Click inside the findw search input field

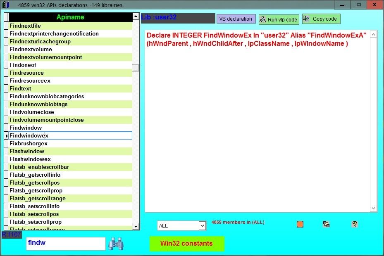pyautogui.click(x=65, y=244)
